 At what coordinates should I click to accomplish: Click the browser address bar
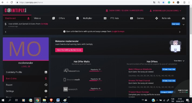84,2
